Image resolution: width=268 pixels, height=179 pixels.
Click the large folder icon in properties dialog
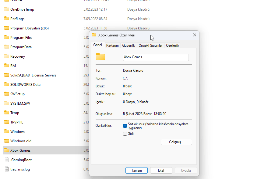coord(100,57)
